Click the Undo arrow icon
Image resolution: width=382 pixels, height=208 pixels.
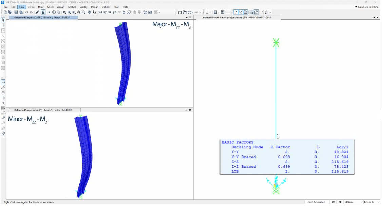(26, 12)
